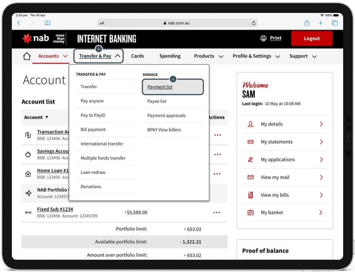This screenshot has height=273, width=355.
Task: Open Payment list under Manage
Action: [173, 87]
